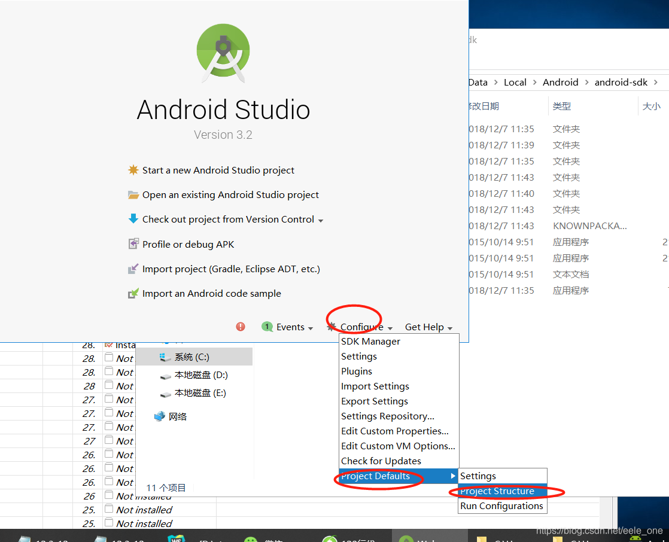
Task: Select the row dated 2018/12/7 11:39
Action: (x=568, y=145)
